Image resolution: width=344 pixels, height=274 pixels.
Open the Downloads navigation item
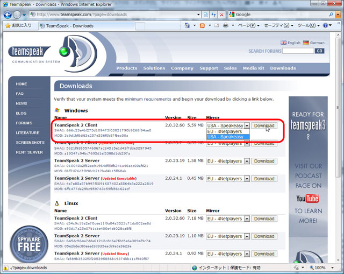click(283, 68)
